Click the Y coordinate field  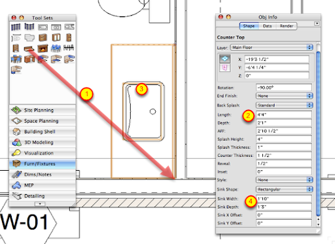point(277,67)
